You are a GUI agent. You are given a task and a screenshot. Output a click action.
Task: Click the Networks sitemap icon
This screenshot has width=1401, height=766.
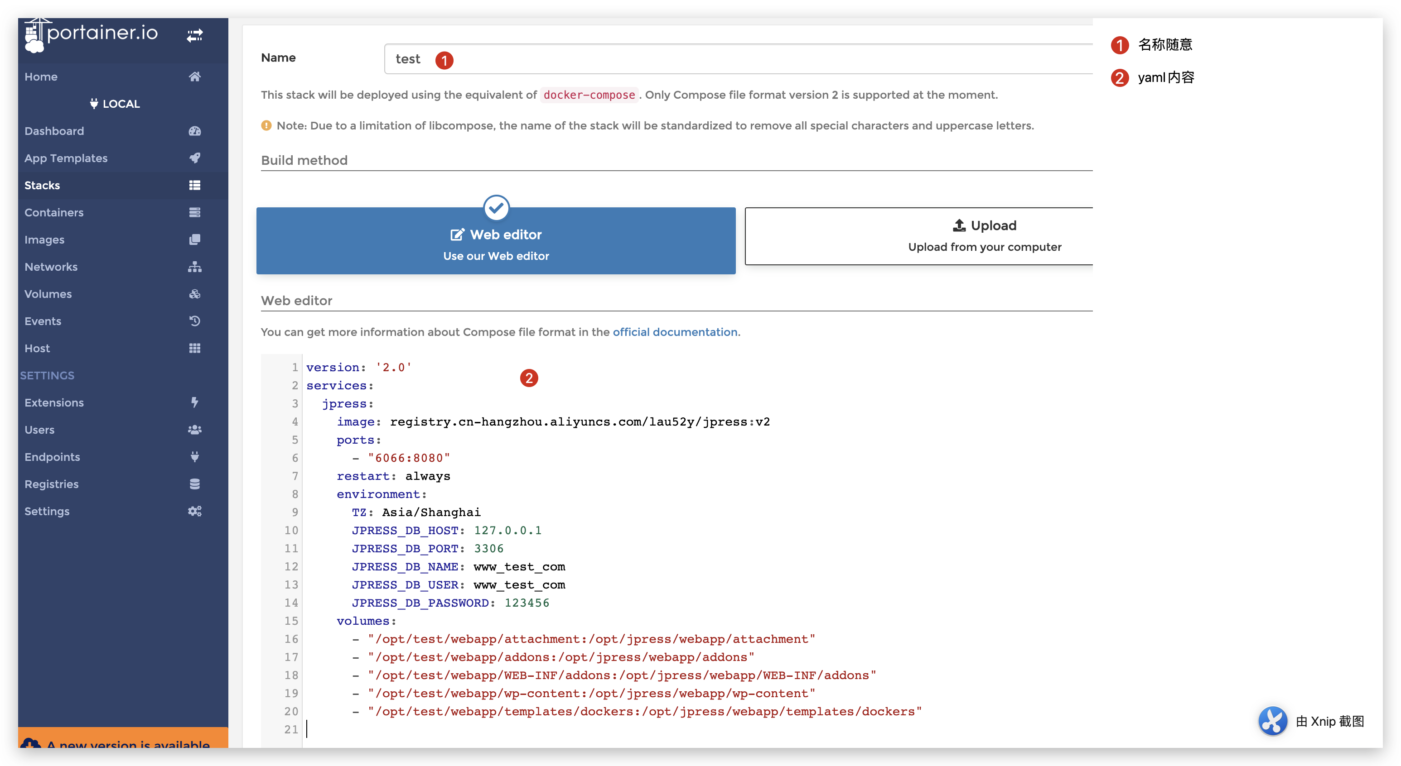(x=195, y=267)
